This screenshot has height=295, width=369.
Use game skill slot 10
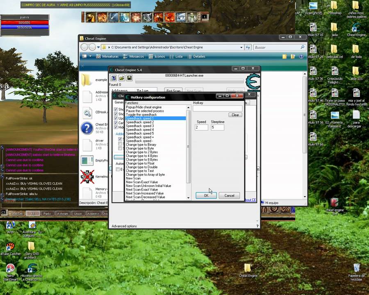point(192,17)
